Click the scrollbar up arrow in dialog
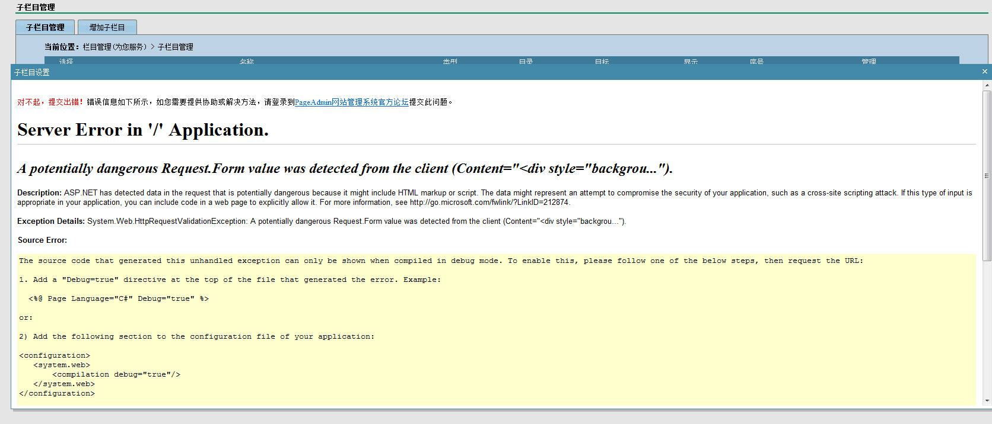The image size is (992, 424). point(987,86)
